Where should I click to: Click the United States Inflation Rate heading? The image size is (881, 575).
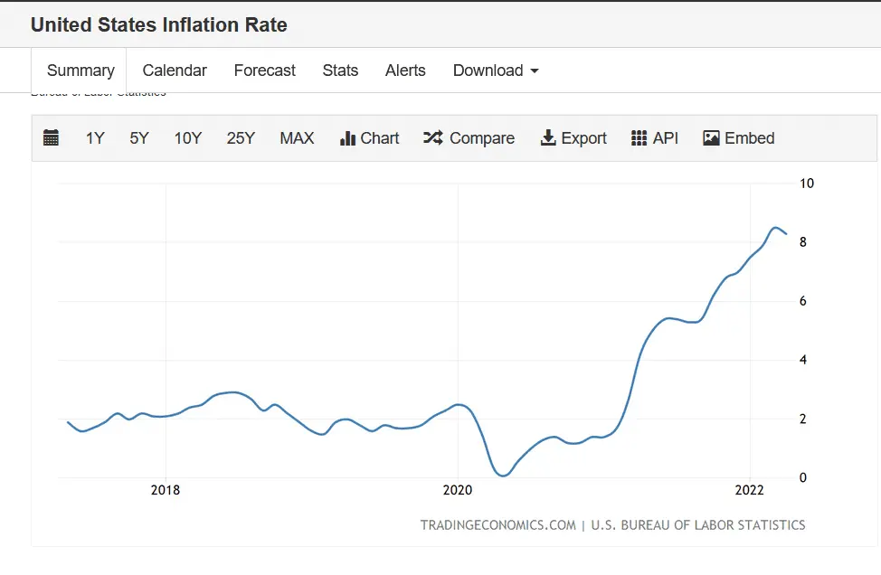click(x=159, y=25)
